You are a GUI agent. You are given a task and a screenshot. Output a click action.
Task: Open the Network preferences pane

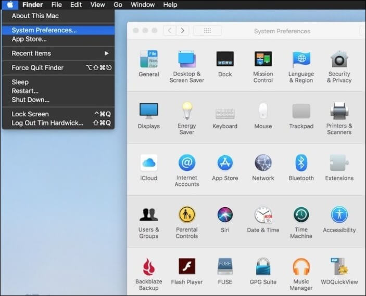(x=263, y=168)
